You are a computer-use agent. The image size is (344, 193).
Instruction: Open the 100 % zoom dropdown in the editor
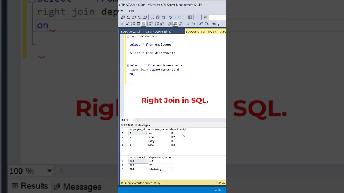click(133, 120)
